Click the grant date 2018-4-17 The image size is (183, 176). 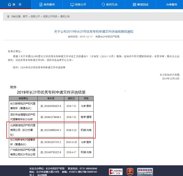tap(71, 152)
